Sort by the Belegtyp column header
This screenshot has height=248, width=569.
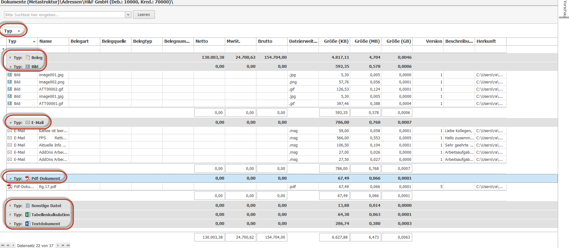[147, 41]
